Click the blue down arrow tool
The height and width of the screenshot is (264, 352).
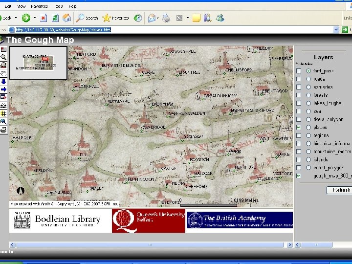[x=3, y=82]
